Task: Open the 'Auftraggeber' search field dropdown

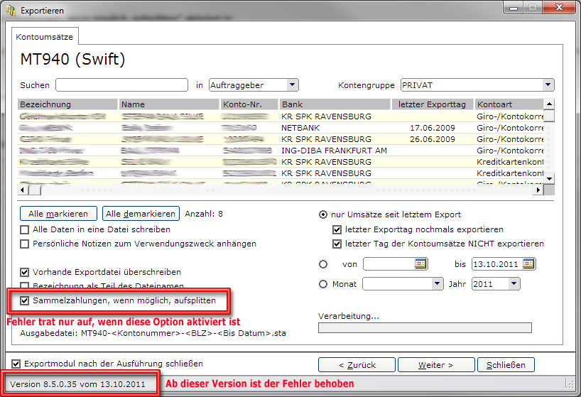Action: tap(293, 85)
